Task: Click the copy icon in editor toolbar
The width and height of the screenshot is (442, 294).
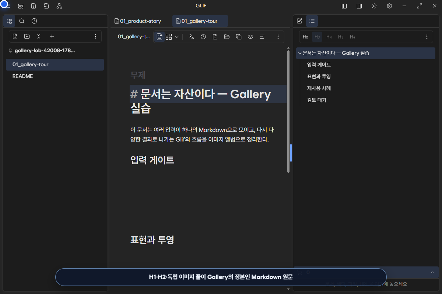Action: 239,37
